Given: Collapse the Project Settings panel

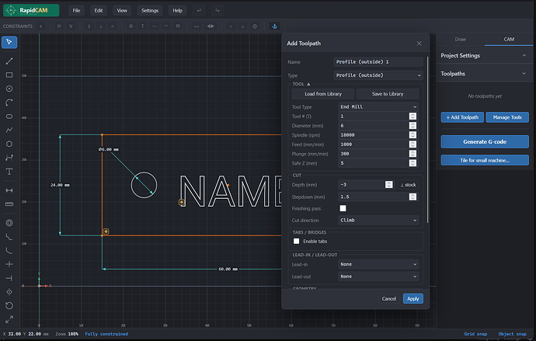Looking at the screenshot, I should (x=524, y=55).
